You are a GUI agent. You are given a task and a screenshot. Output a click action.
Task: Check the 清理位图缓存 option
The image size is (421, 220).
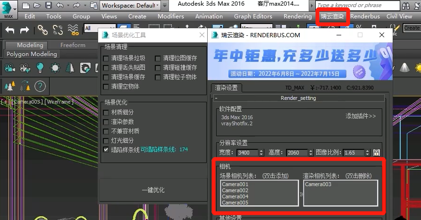(158, 58)
